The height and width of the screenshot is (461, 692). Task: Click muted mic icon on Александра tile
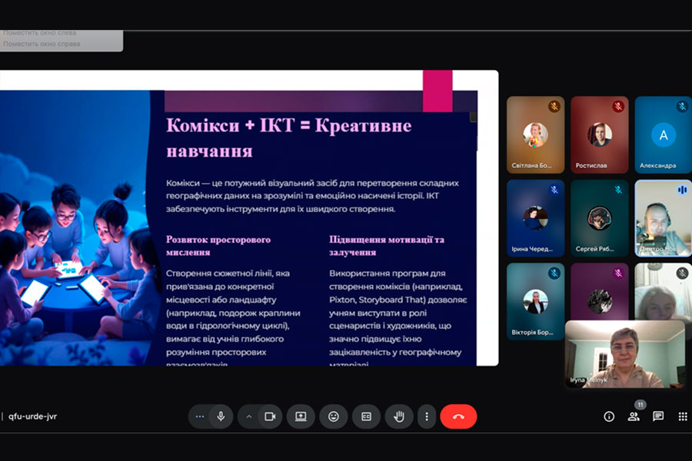pos(682,106)
